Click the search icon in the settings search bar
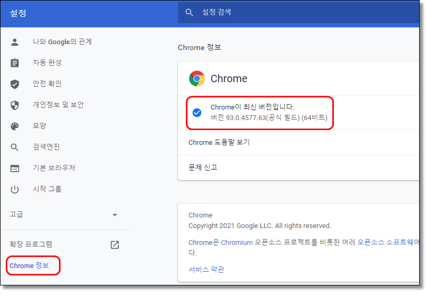This screenshot has height=297, width=426. [189, 12]
